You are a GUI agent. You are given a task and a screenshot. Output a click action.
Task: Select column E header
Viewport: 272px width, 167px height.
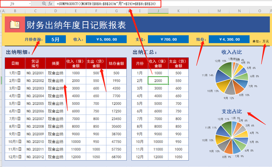click(76, 11)
